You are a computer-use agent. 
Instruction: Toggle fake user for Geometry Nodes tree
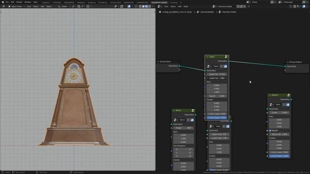tap(238, 6)
